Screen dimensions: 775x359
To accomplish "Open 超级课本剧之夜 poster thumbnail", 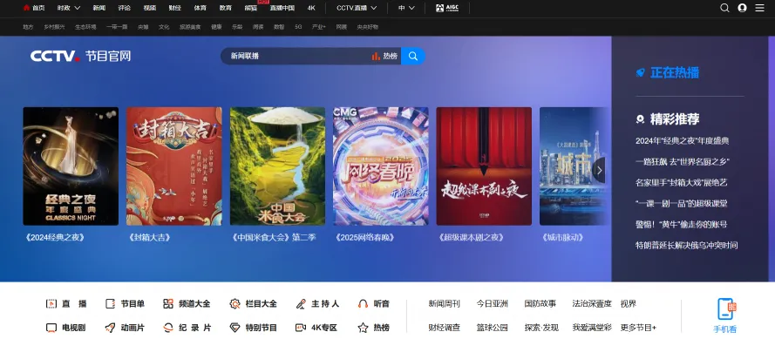I will [484, 166].
